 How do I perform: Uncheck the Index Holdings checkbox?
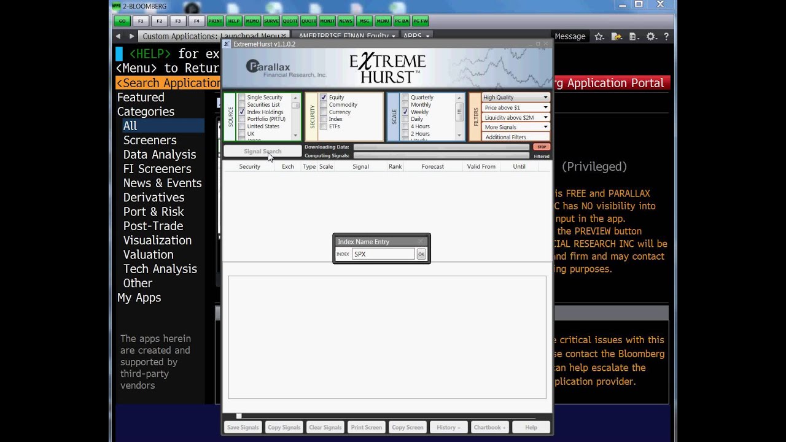[x=242, y=112]
